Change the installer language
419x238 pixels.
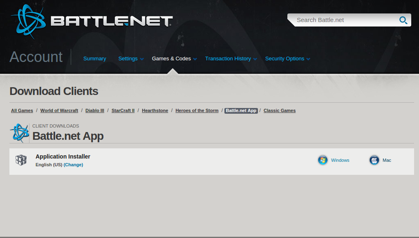pyautogui.click(x=73, y=165)
